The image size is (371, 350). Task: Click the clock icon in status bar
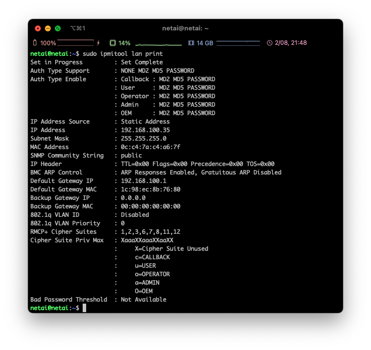click(269, 43)
